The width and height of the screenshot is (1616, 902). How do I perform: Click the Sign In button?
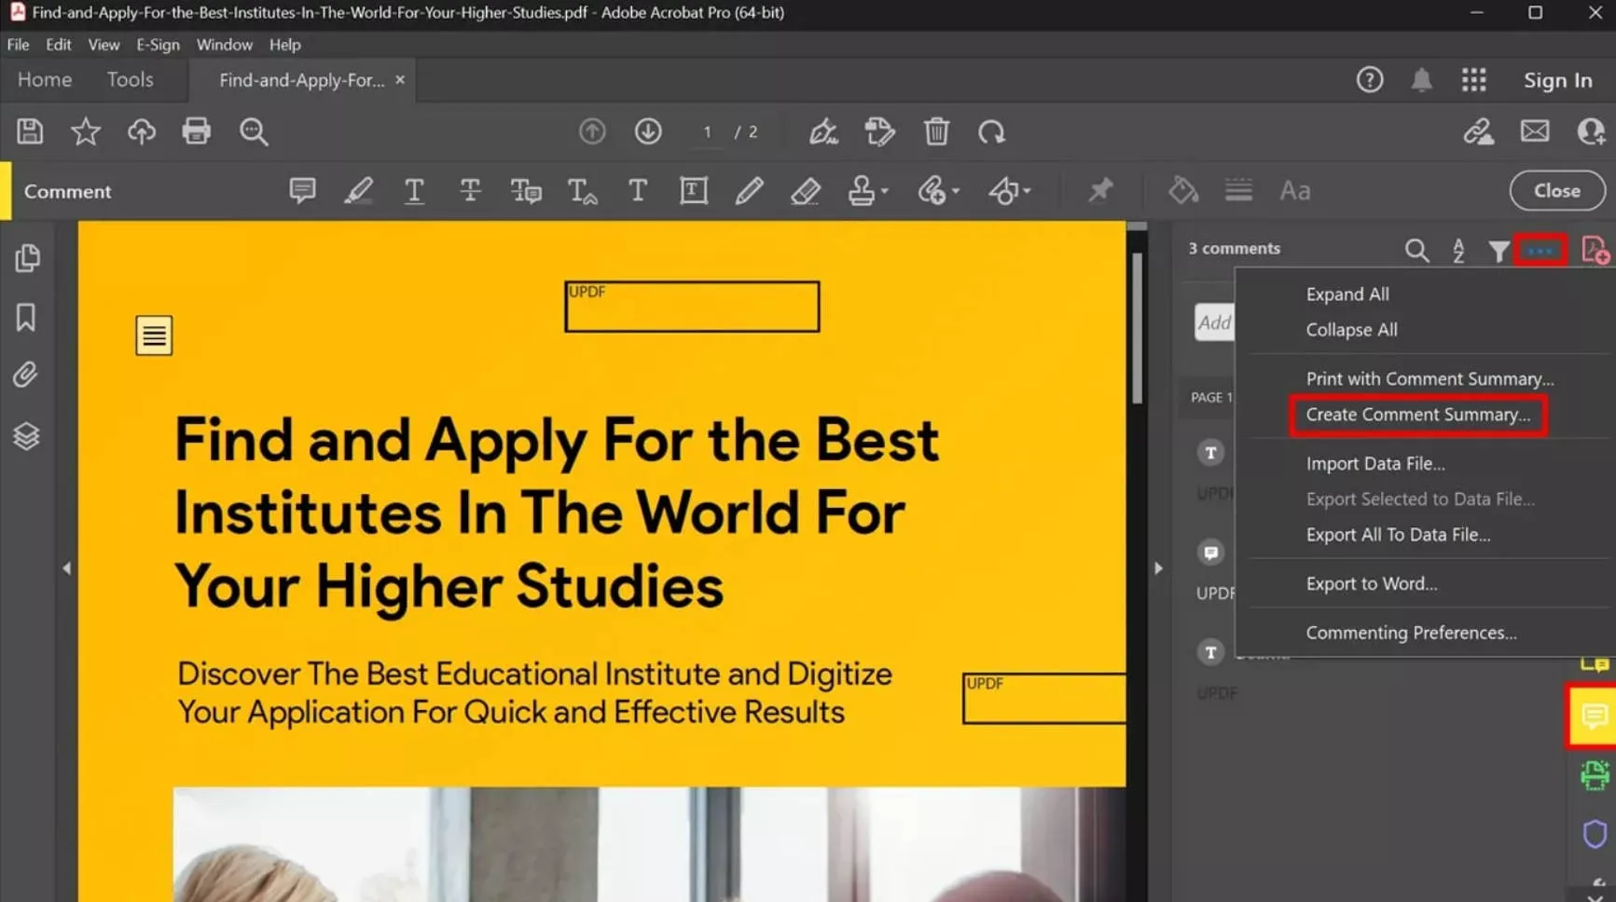pyautogui.click(x=1557, y=80)
